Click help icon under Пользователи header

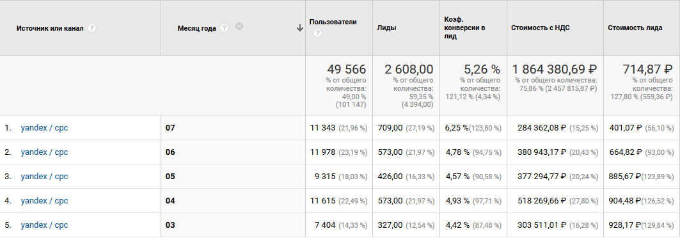pyautogui.click(x=317, y=33)
